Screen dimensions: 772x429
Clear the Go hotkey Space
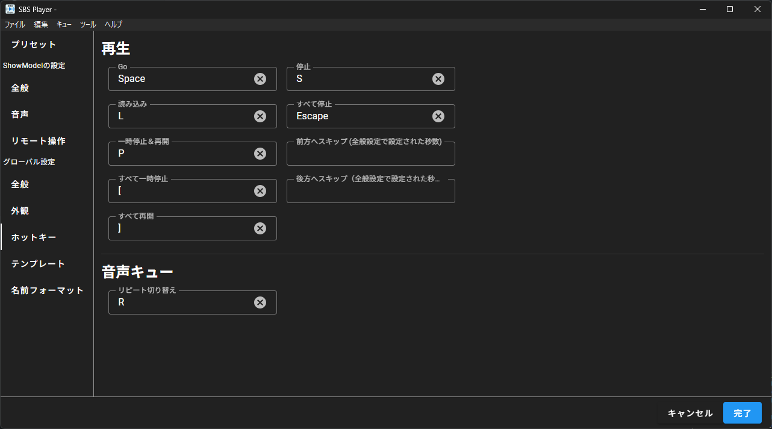click(260, 78)
